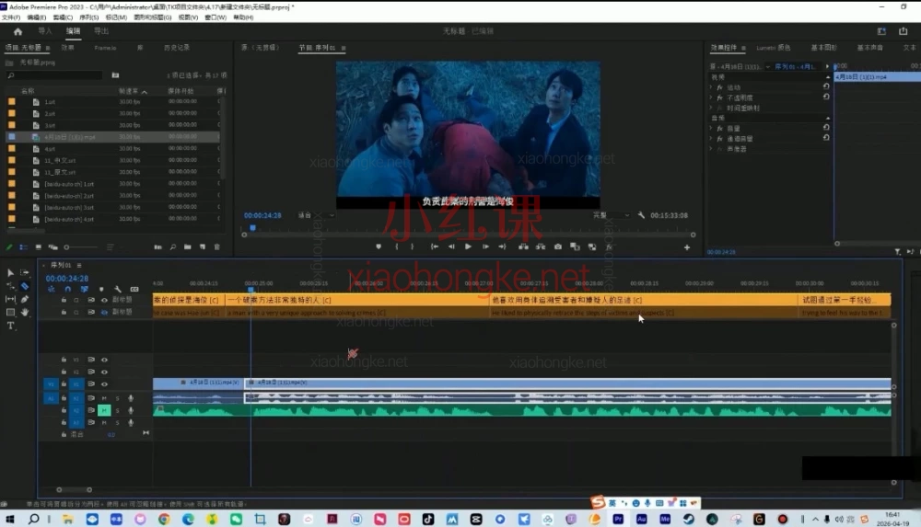Open Program monitor settings wrench
This screenshot has height=527, width=921.
(641, 215)
